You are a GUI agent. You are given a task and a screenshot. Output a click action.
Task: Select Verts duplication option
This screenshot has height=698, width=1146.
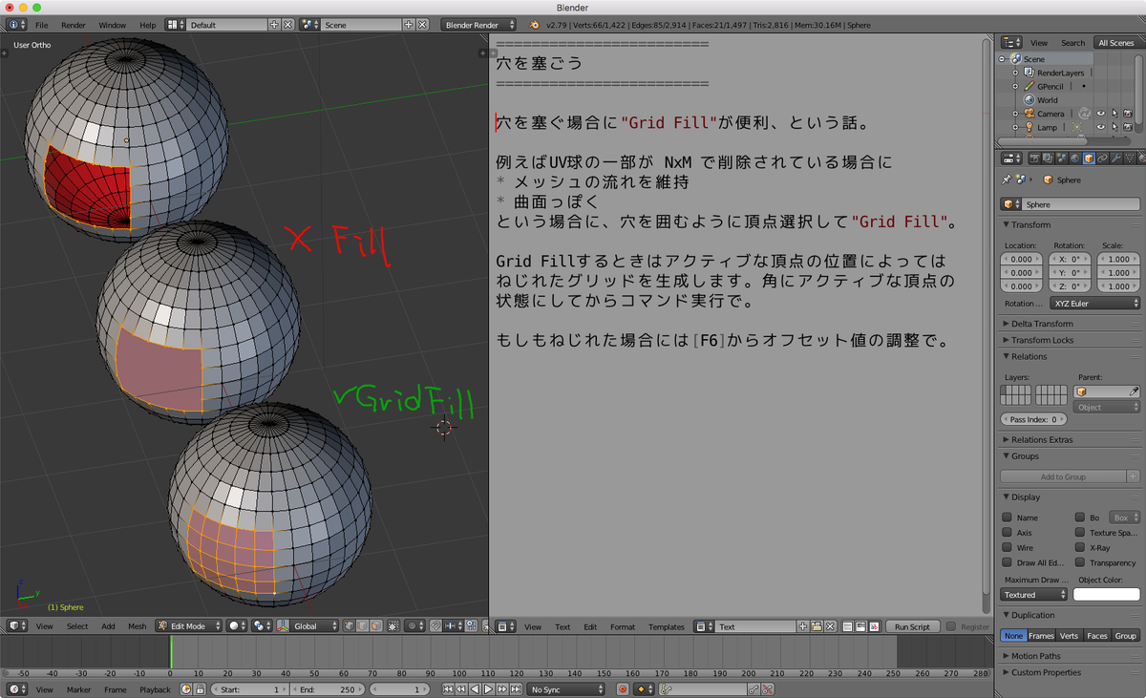pyautogui.click(x=1070, y=635)
